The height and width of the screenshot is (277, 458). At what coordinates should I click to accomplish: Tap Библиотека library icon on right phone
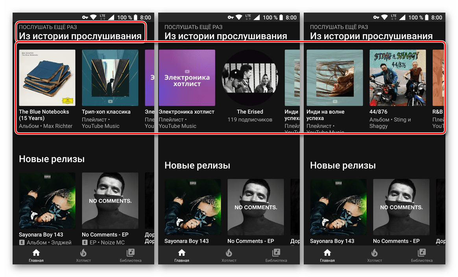[x=422, y=253]
